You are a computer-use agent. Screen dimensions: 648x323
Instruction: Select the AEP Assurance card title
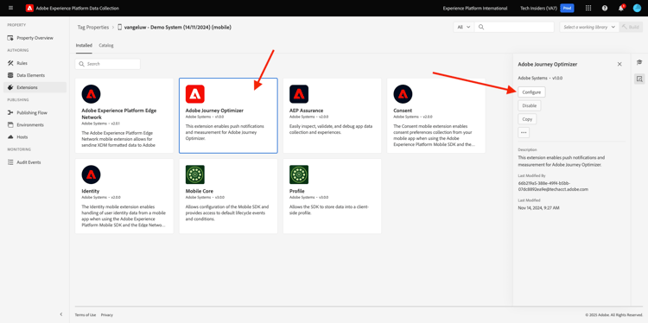coord(306,111)
